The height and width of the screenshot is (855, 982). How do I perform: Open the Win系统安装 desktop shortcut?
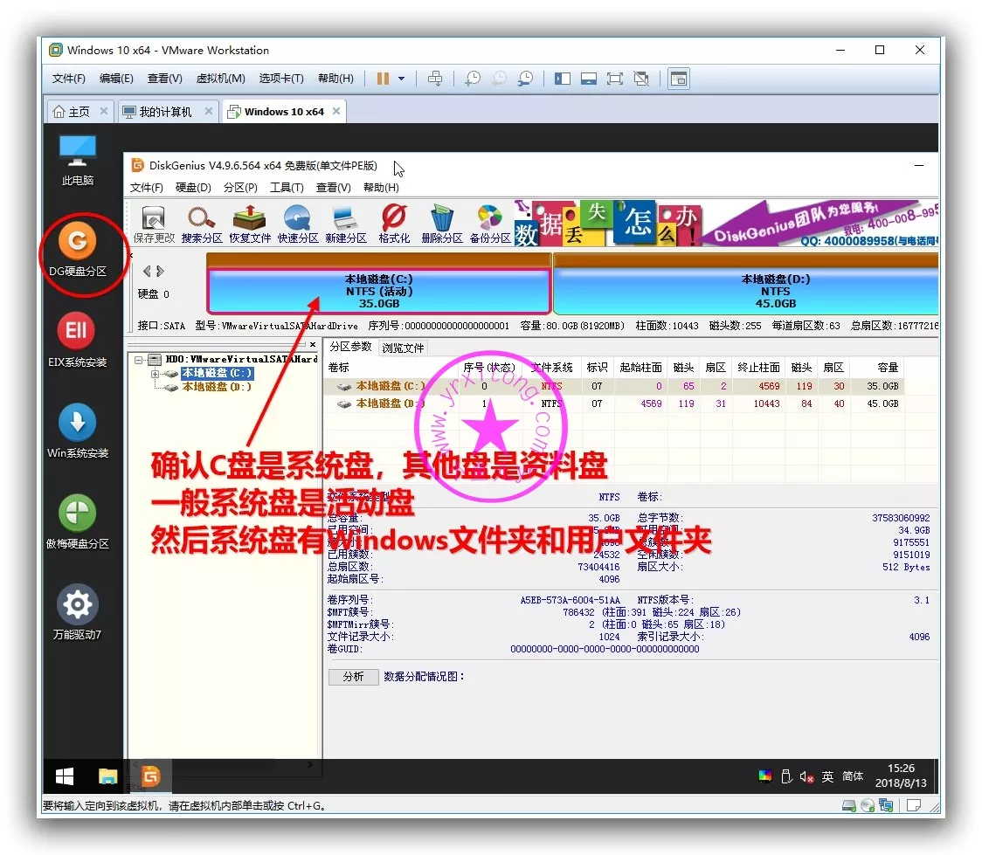78,431
